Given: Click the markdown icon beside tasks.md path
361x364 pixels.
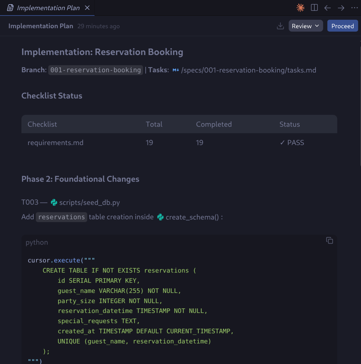Looking at the screenshot, I should (x=176, y=70).
